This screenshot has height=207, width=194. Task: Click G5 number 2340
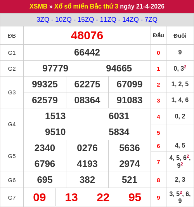tap(45, 148)
